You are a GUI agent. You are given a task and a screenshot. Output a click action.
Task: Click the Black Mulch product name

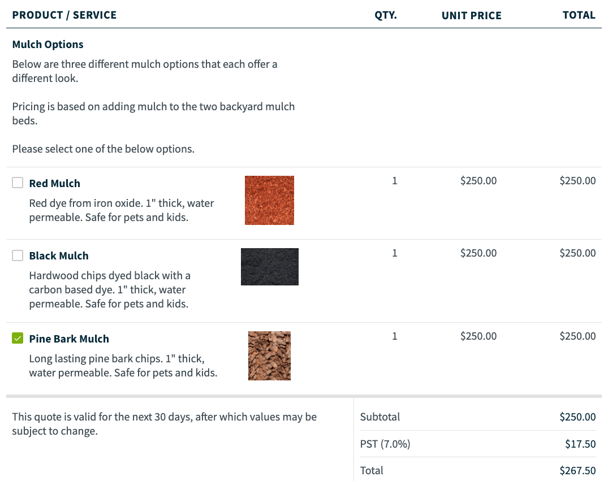(59, 255)
